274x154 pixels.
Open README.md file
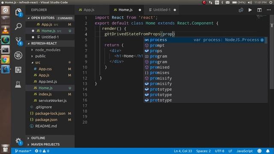(50, 126)
